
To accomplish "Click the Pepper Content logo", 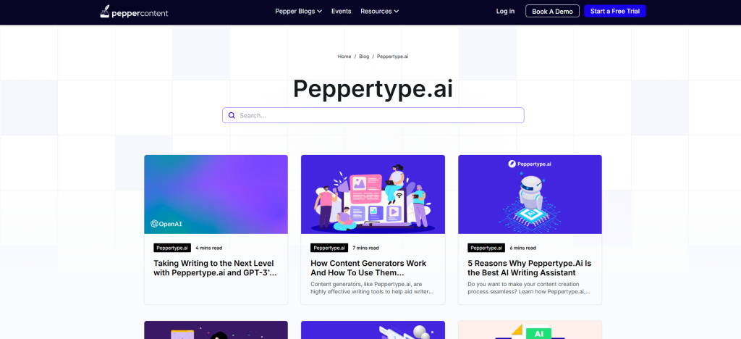I will 134,12.
